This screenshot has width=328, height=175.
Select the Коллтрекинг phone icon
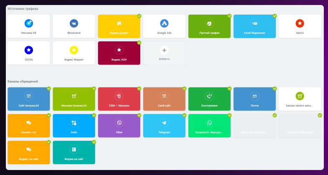[x=209, y=96]
